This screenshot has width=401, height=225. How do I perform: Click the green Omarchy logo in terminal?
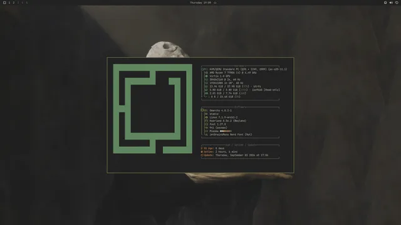coord(153,109)
